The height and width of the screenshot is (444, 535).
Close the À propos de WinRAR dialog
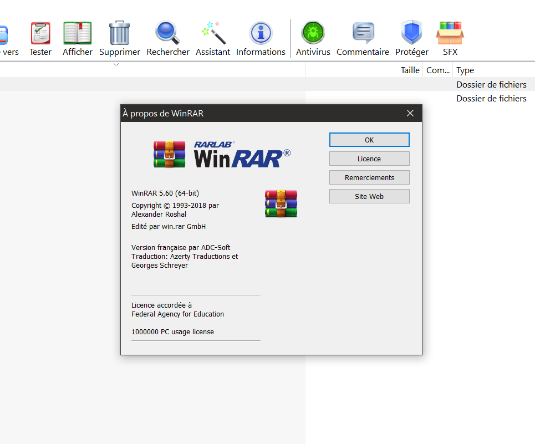pos(410,113)
